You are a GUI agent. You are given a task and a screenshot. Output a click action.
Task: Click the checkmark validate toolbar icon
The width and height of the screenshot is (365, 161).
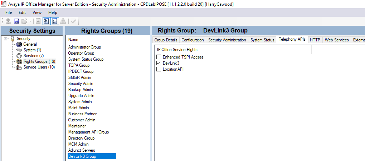74,21
